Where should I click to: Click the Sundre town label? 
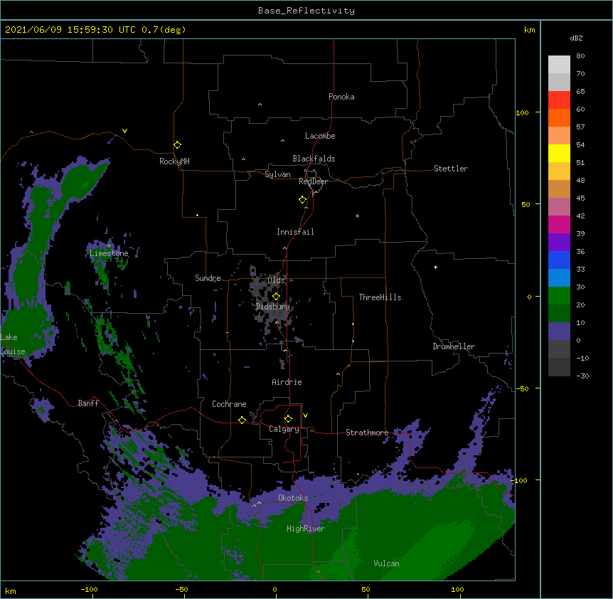208,278
